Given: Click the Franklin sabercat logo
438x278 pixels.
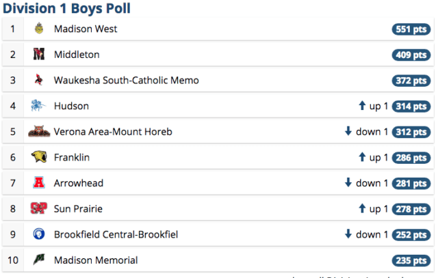Looking at the screenshot, I should [39, 157].
